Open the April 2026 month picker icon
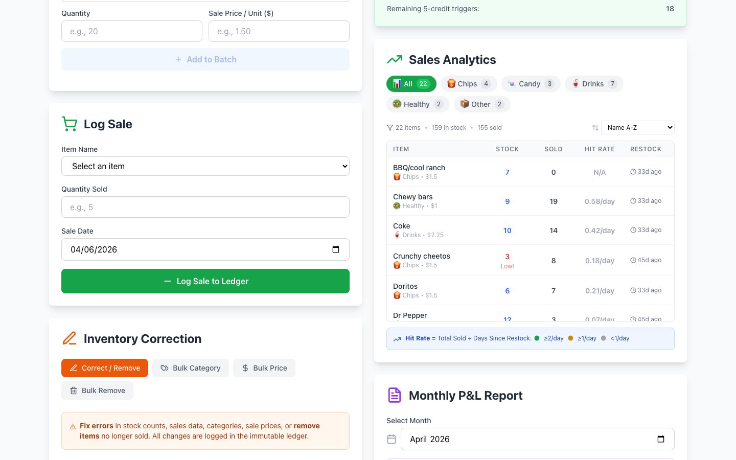Image resolution: width=736 pixels, height=460 pixels. point(660,439)
